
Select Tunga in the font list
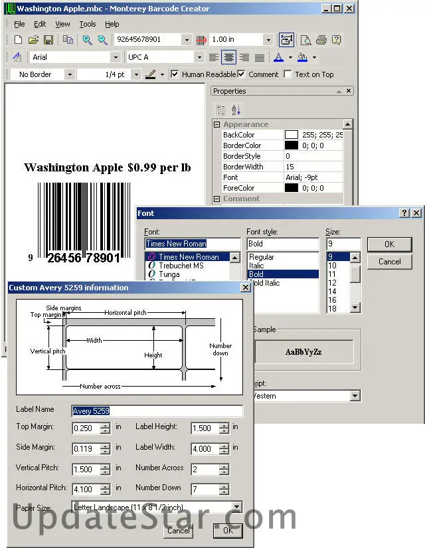169,274
